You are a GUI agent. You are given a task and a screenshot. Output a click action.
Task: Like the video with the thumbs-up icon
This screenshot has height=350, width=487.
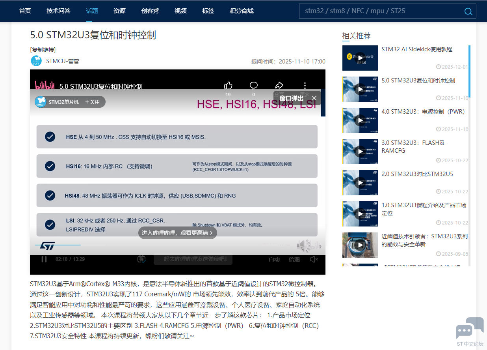(x=228, y=85)
